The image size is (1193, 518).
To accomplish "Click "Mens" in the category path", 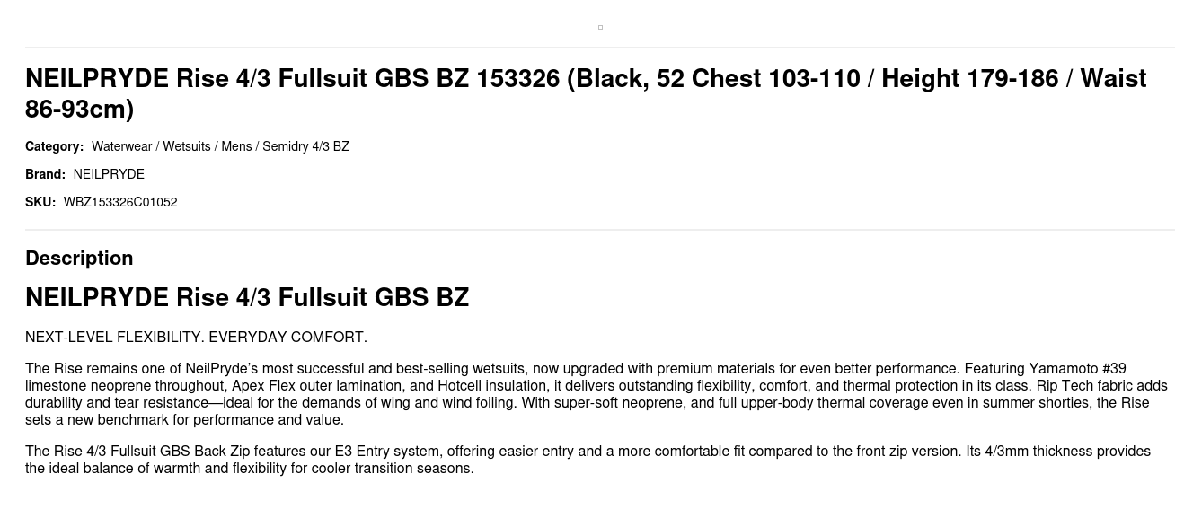I will click(x=236, y=146).
